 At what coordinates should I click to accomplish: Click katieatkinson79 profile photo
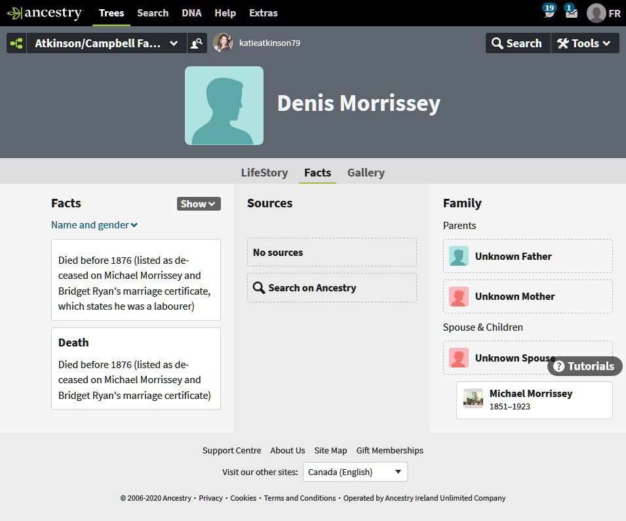(223, 43)
